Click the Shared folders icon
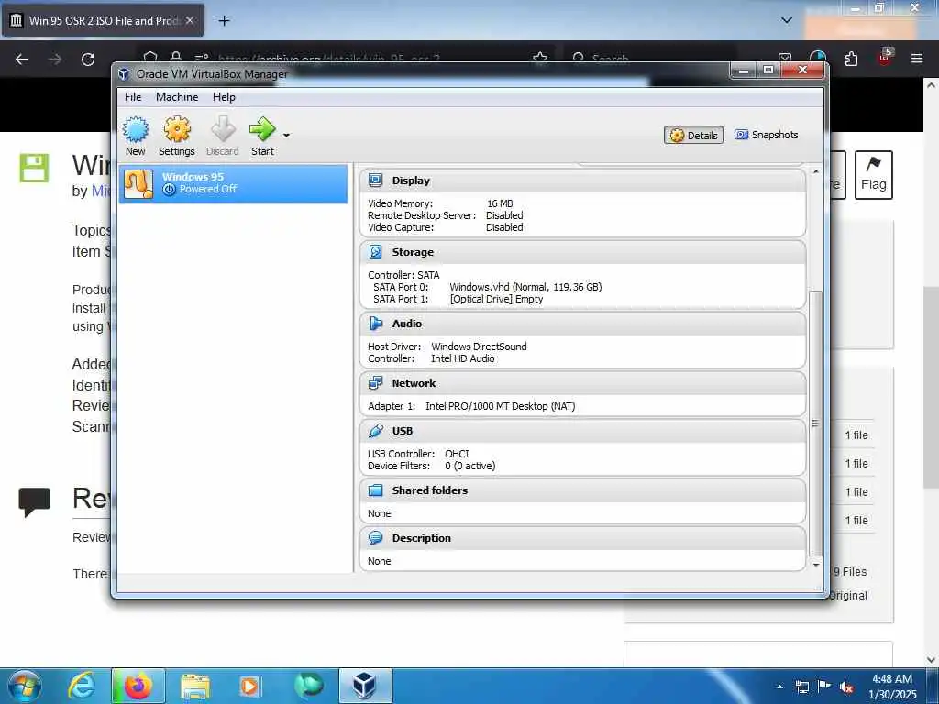939x704 pixels. tap(375, 490)
